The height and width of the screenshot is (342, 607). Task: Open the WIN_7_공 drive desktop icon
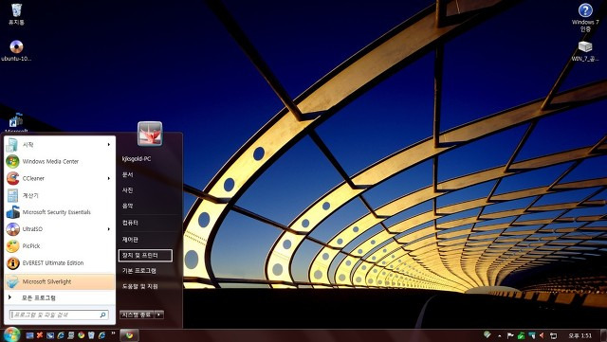point(585,51)
